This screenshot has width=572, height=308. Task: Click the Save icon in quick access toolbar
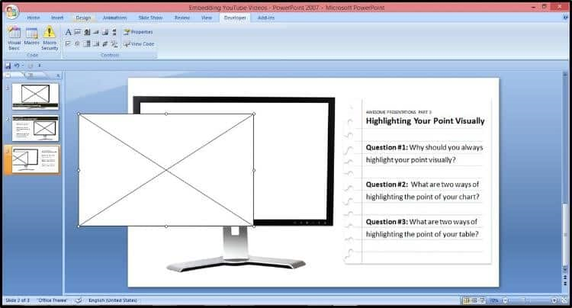pos(8,66)
